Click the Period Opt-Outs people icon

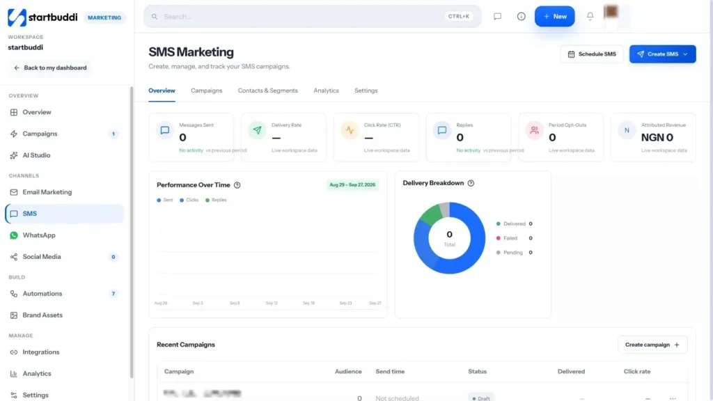pos(534,130)
